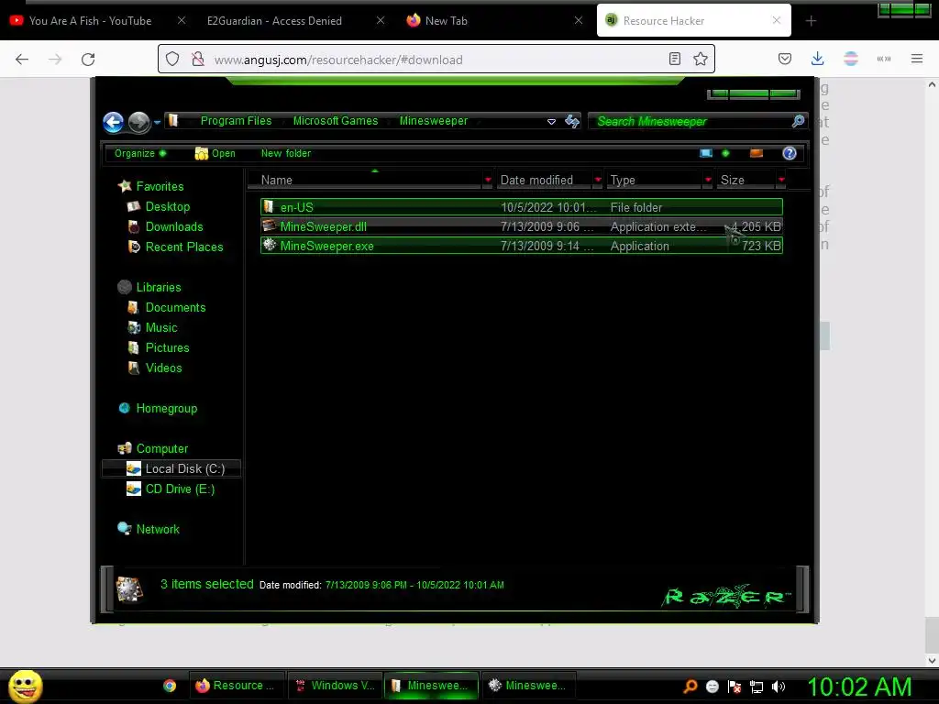Viewport: 939px width, 704px height.
Task: Switch to the You Are A Fish YouTube tab
Action: tap(90, 21)
